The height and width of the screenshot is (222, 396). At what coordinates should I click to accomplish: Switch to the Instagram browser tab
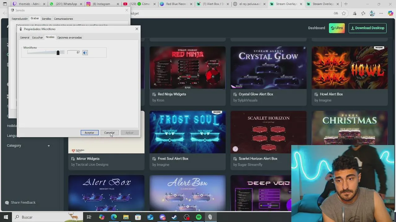pos(103,4)
